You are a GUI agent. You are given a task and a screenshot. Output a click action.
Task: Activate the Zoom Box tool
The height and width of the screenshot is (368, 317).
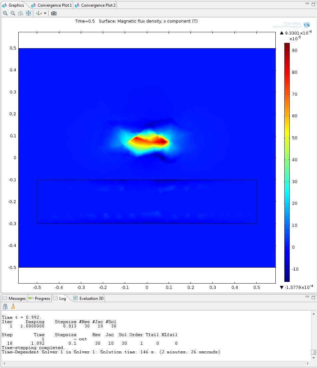[x=20, y=13]
